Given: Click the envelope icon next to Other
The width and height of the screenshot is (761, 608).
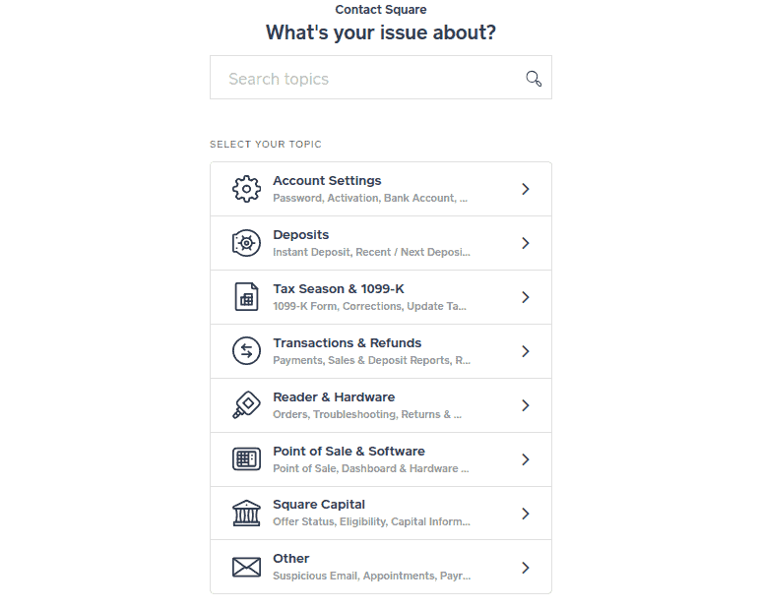Looking at the screenshot, I should [x=246, y=568].
